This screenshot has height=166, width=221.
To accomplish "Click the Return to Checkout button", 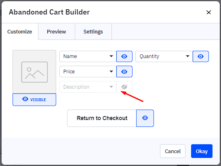I will [x=102, y=118].
